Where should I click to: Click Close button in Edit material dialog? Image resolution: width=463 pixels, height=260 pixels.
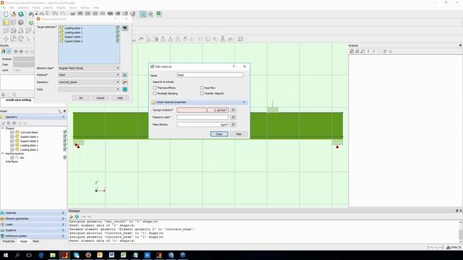(219, 134)
